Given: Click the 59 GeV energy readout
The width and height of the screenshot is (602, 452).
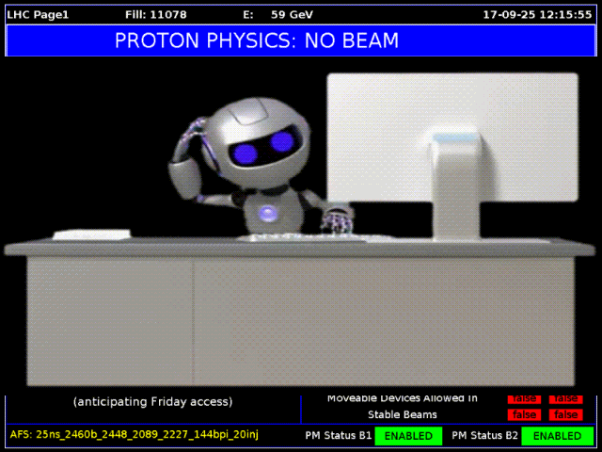Looking at the screenshot, I should (x=292, y=15).
